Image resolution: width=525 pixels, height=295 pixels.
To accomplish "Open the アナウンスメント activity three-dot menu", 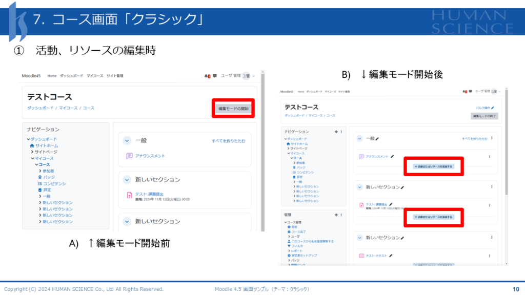I will pyautogui.click(x=490, y=157).
